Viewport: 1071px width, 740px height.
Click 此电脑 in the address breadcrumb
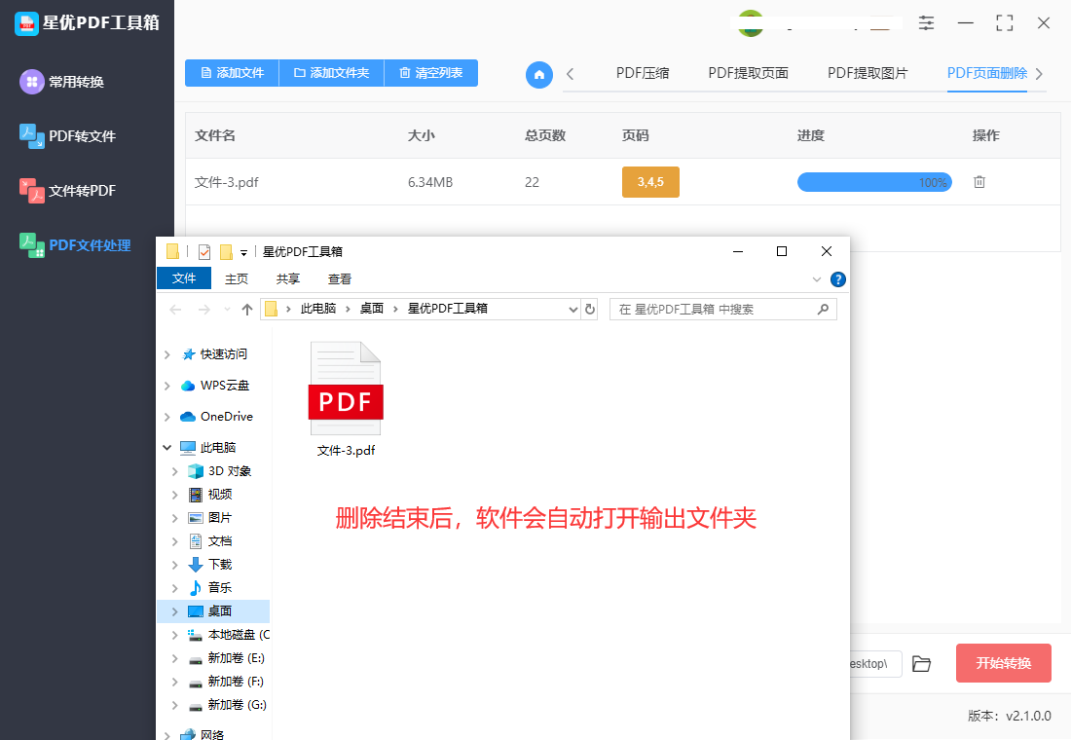[318, 309]
